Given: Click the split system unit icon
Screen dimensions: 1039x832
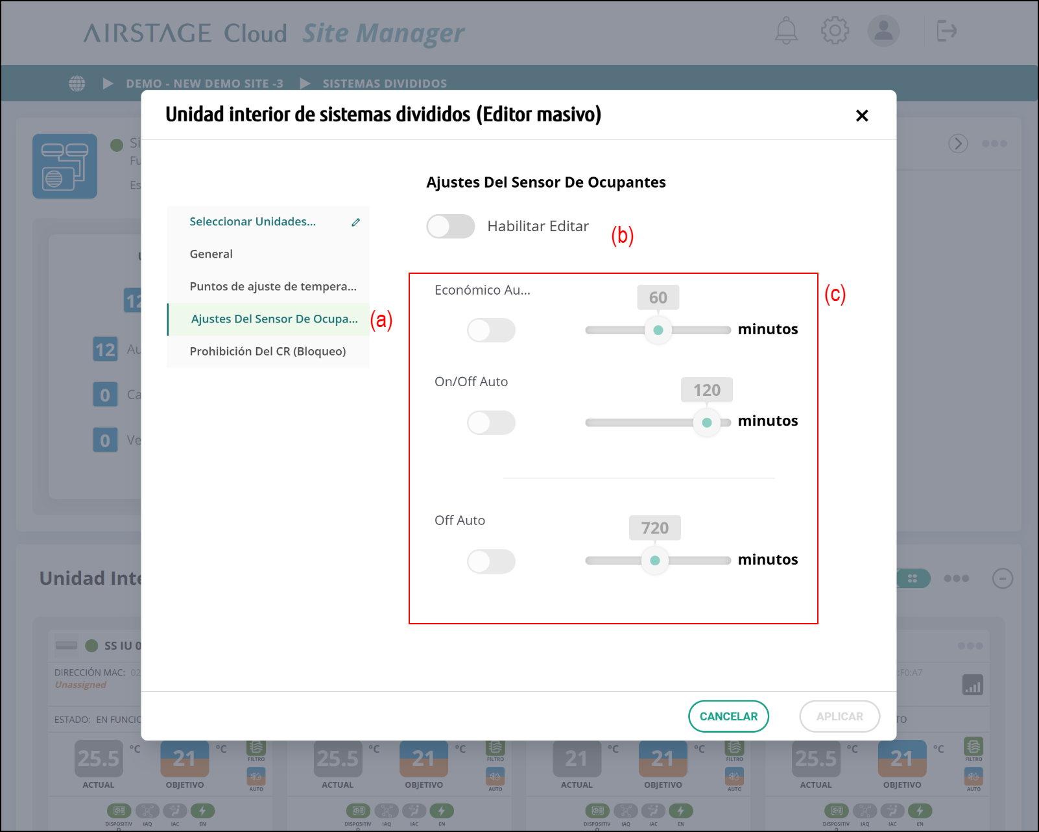Looking at the screenshot, I should [65, 166].
